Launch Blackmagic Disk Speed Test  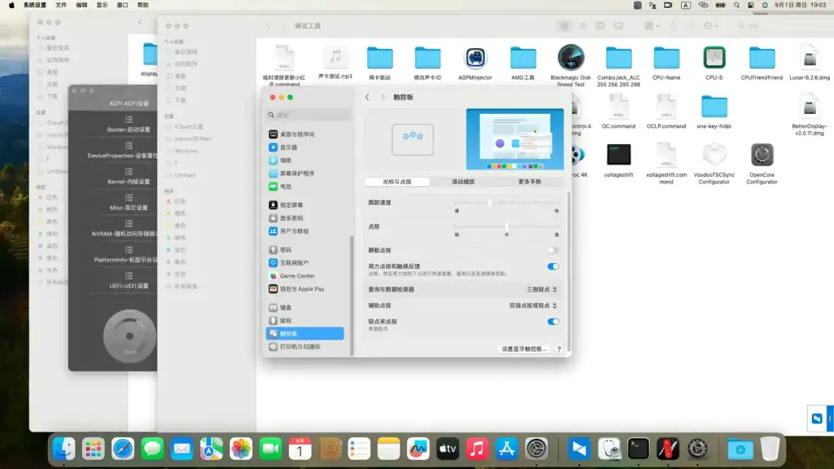[x=571, y=58]
